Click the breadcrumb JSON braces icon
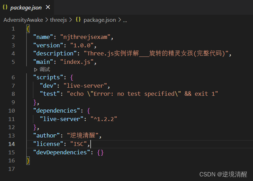The height and width of the screenshot is (181, 253). [x=78, y=20]
